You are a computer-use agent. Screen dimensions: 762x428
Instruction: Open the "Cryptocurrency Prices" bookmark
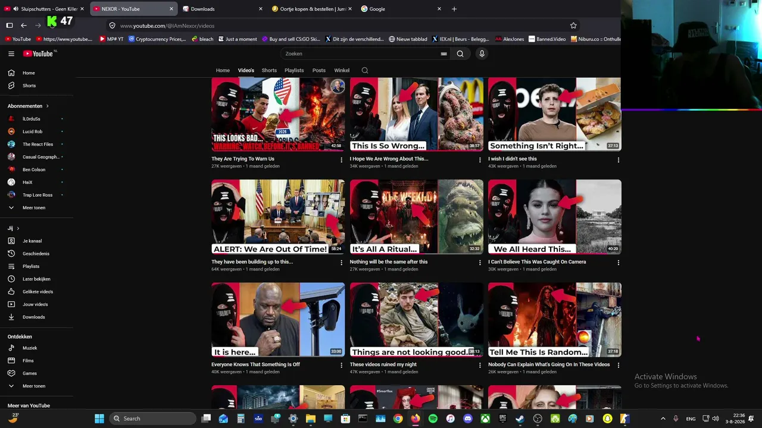tap(157, 39)
